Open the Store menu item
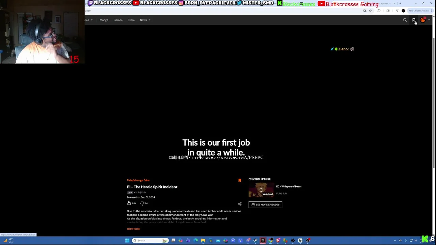Screen dimensions: 436x245 click(x=131, y=20)
